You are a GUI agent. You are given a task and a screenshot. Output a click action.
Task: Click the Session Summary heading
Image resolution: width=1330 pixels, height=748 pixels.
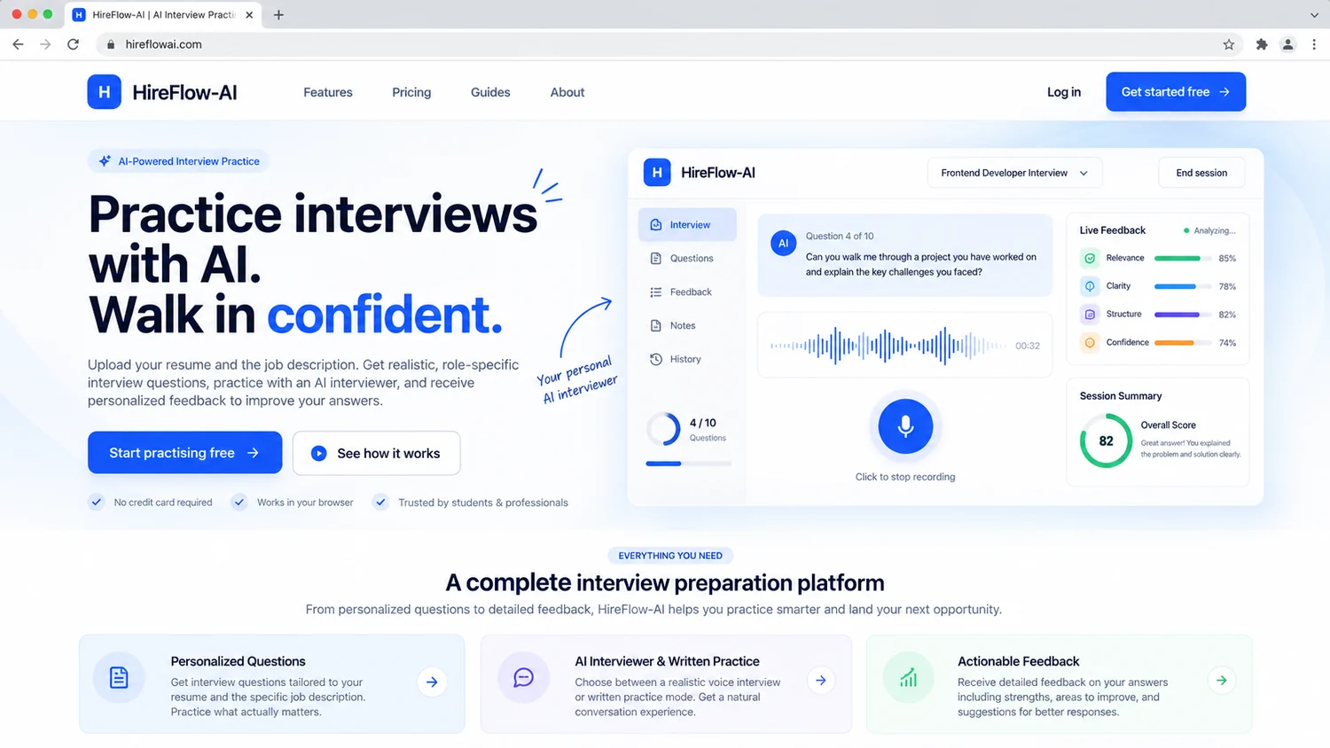click(1120, 396)
